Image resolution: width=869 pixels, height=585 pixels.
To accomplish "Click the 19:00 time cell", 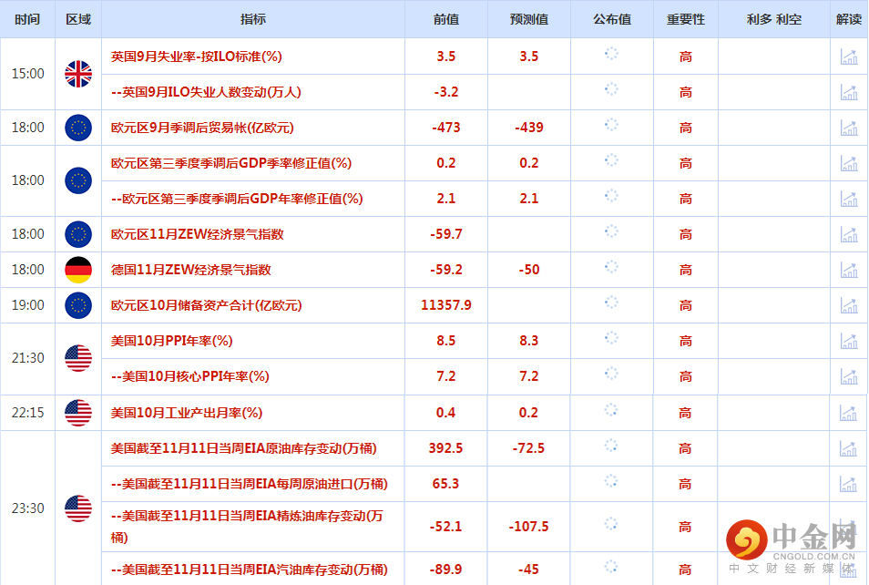I will (x=27, y=305).
